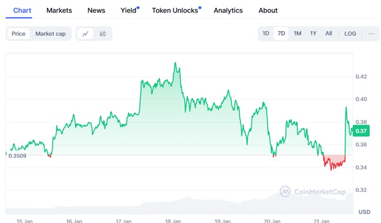381x223 pixels.
Task: Click the CoinMarketCap watermark logo
Action: pyautogui.click(x=313, y=192)
